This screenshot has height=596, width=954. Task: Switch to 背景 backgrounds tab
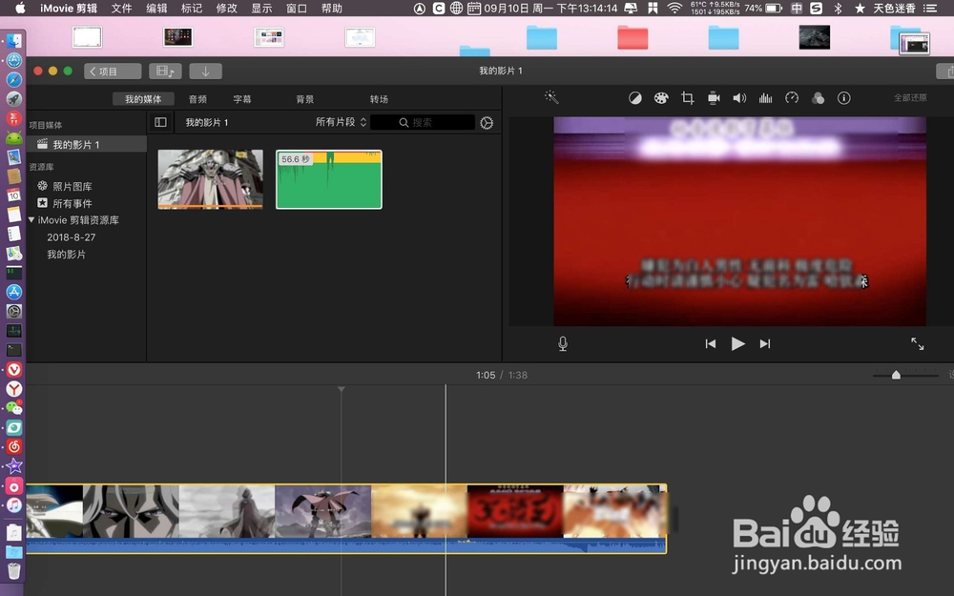point(305,99)
